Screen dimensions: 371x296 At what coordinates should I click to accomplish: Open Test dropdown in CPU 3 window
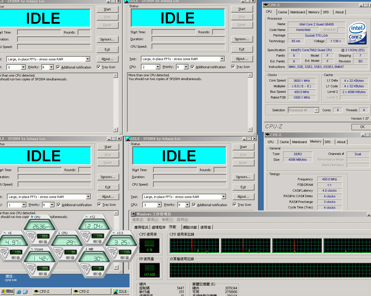[x=223, y=197]
